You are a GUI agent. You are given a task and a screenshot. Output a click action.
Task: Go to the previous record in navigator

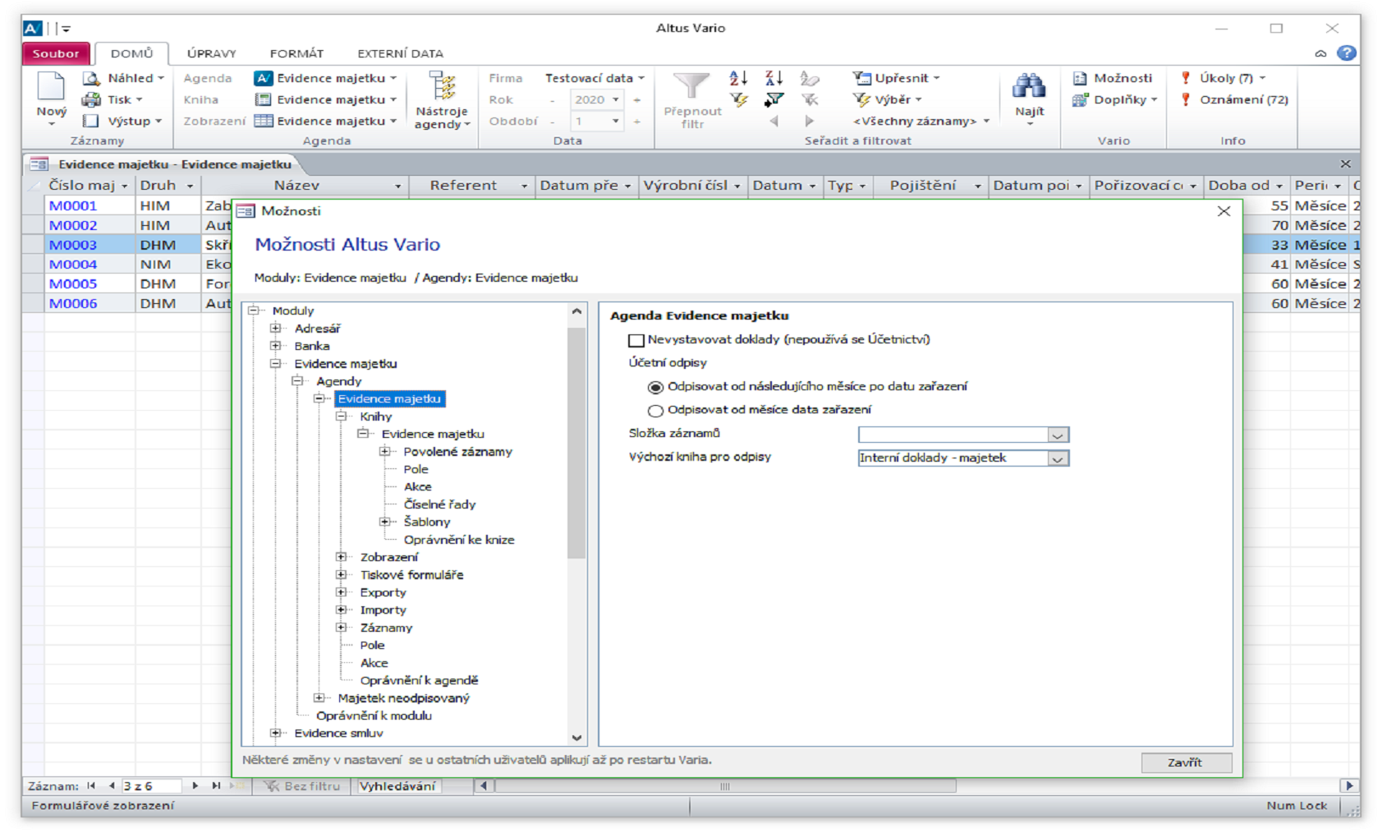[x=112, y=786]
